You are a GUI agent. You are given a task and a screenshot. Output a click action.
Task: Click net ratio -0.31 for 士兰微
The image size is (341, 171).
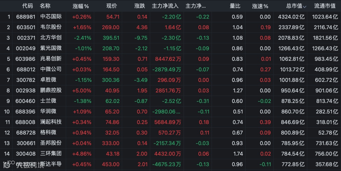click(x=203, y=101)
